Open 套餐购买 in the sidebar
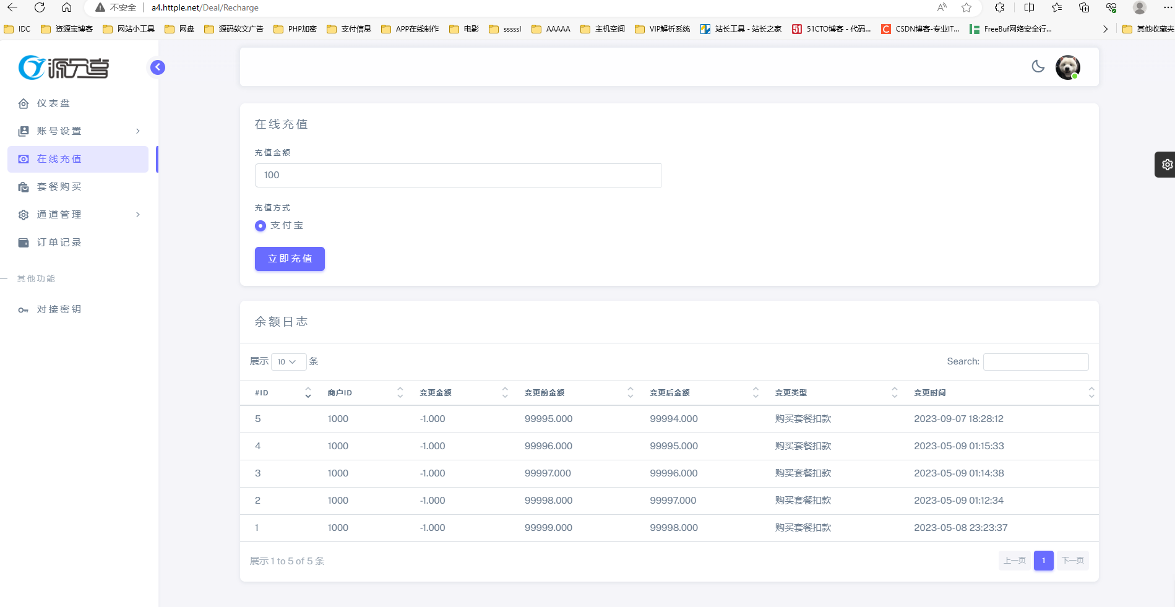Viewport: 1175px width, 607px height. point(59,187)
